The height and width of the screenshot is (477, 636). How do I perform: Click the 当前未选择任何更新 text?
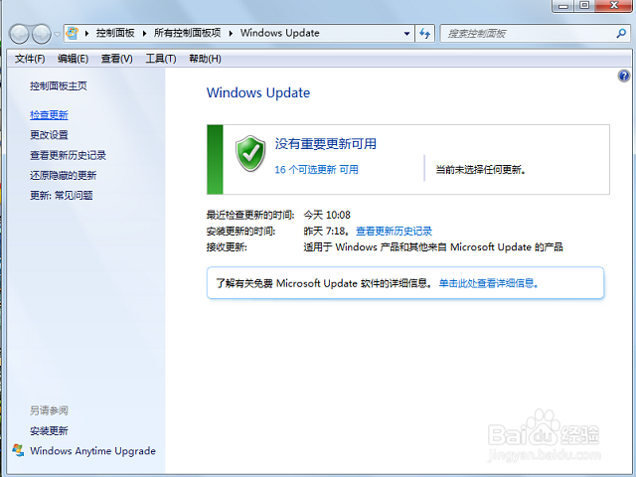pos(481,170)
